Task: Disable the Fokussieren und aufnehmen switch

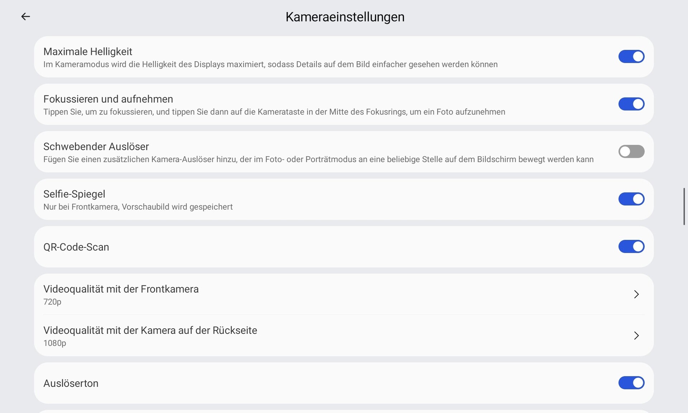Action: (631, 104)
